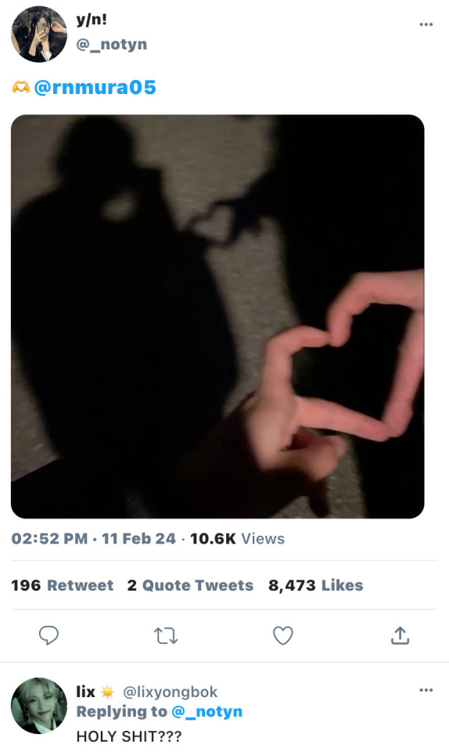This screenshot has height=752, width=449.
Task: Open lix's profile picture avatar
Action: (39, 706)
